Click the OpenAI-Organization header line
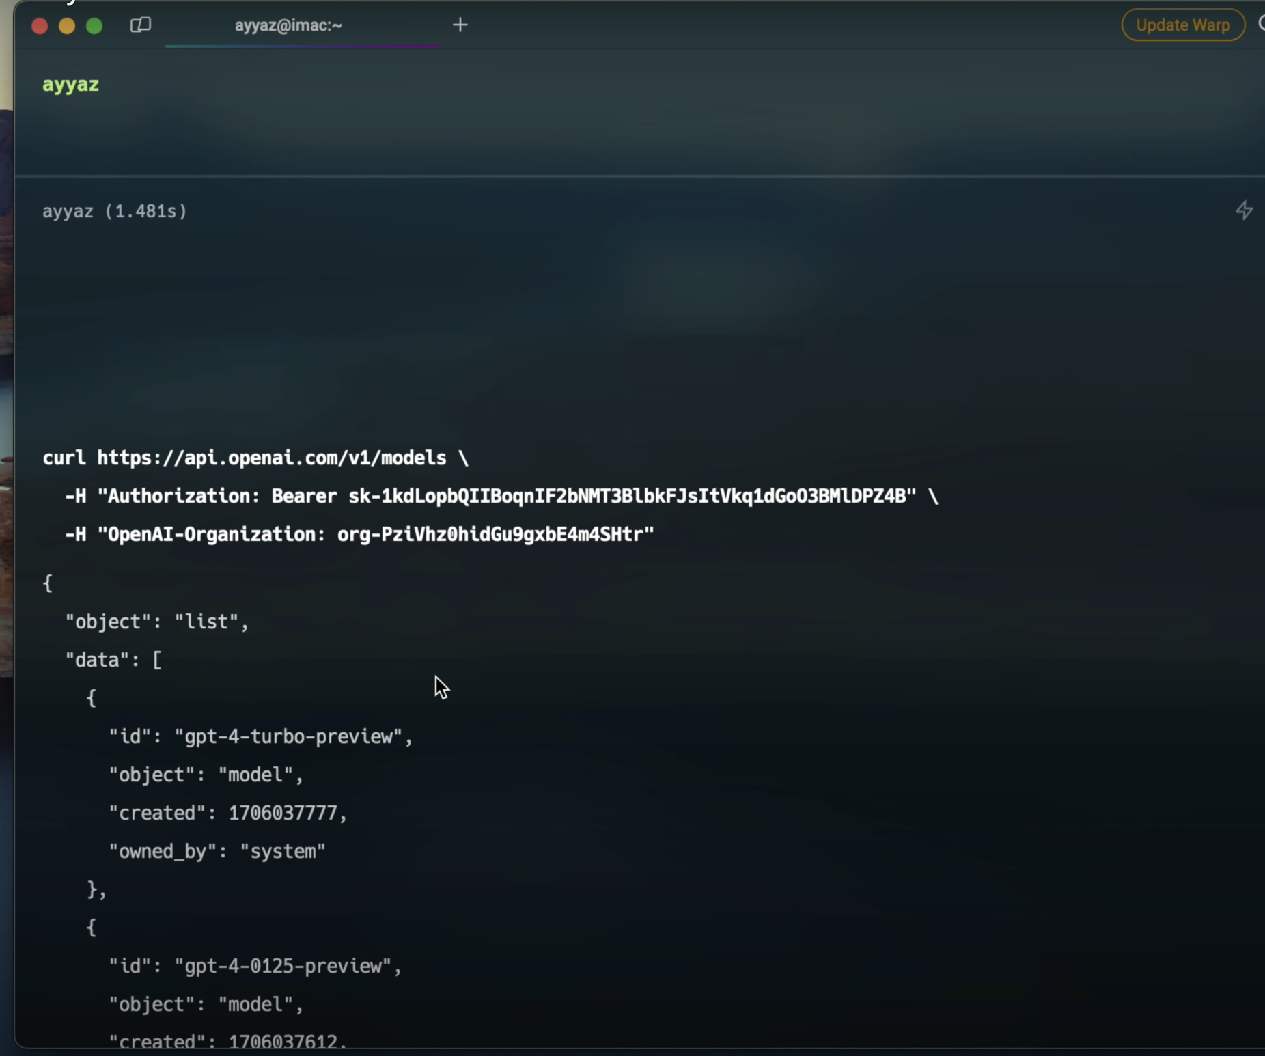 pos(359,534)
